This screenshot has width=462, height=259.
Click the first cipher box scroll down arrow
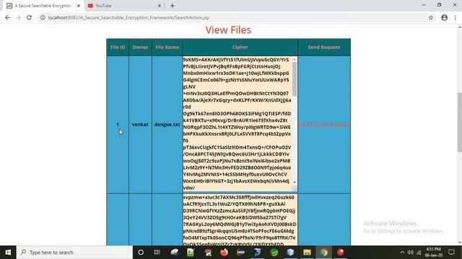pyautogui.click(x=295, y=182)
